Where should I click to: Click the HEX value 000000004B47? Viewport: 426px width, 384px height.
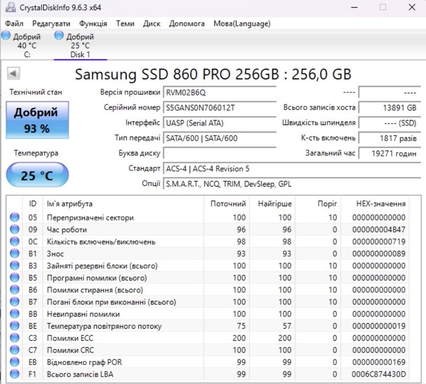(379, 230)
